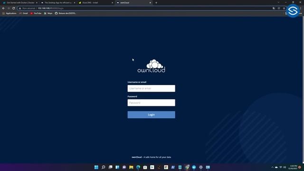Open the Chrome three-dot menu

tap(301, 9)
